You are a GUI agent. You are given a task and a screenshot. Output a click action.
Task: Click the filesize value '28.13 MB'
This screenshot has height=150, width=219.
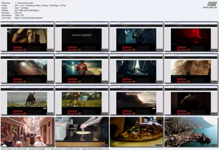click(27, 10)
